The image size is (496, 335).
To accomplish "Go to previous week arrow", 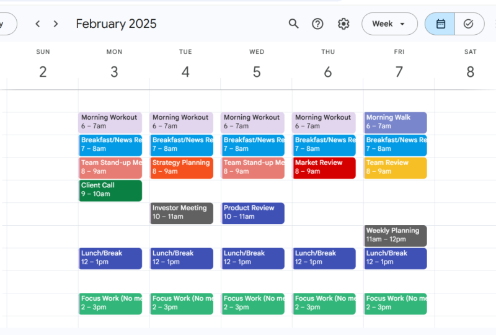I will point(38,24).
